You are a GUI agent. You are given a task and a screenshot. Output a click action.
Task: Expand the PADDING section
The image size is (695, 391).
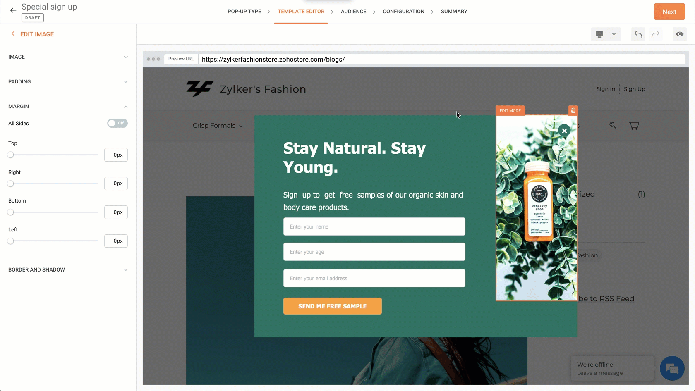coord(68,82)
